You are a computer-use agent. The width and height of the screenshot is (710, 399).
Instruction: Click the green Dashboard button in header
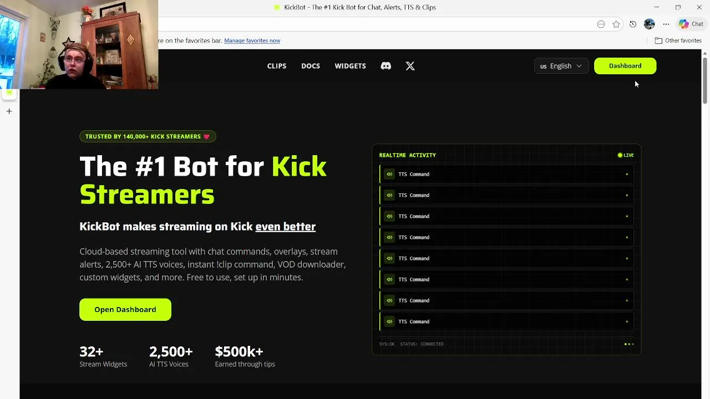pos(625,66)
